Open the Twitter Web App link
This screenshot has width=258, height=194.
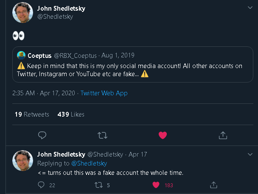tap(104, 93)
